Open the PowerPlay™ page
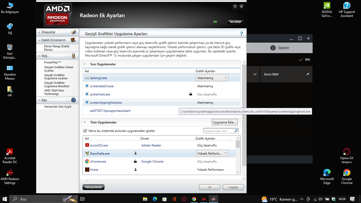The width and height of the screenshot is (361, 203). click(x=53, y=62)
